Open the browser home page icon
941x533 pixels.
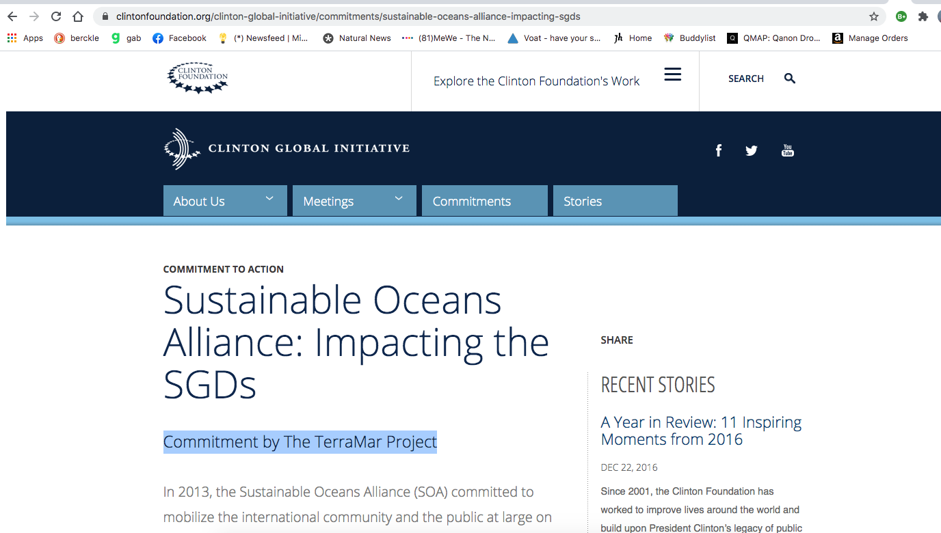[78, 16]
